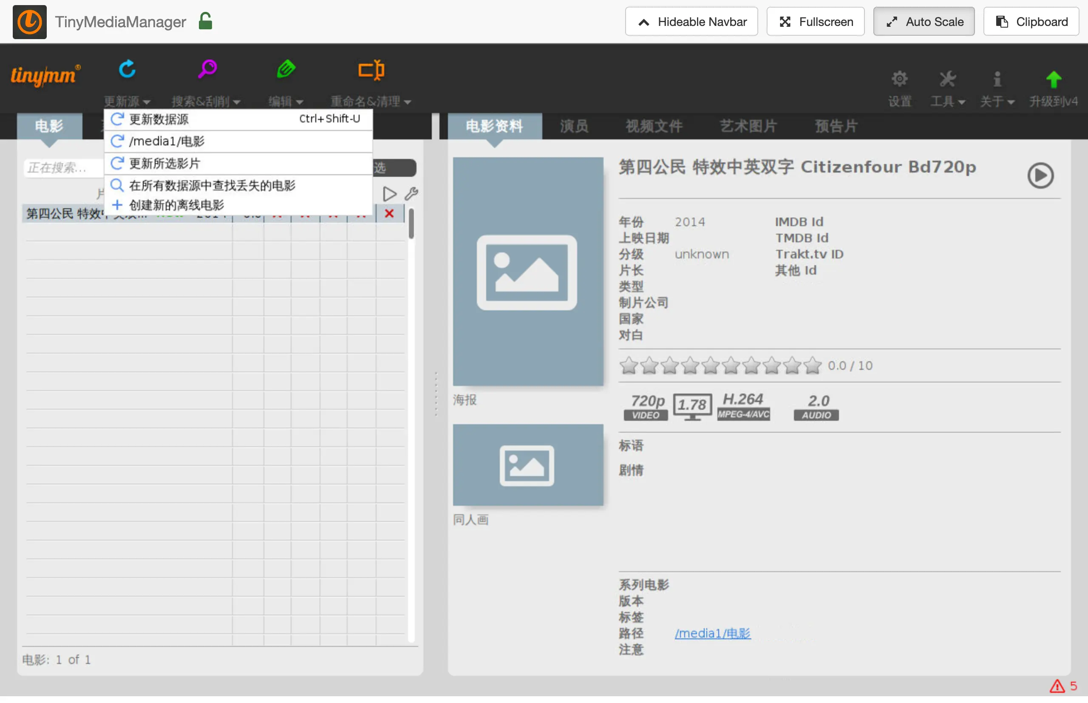Click the IMDB Id label
1088x703 pixels.
[x=799, y=222]
